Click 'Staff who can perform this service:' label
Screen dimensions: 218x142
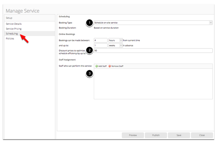[75, 66]
